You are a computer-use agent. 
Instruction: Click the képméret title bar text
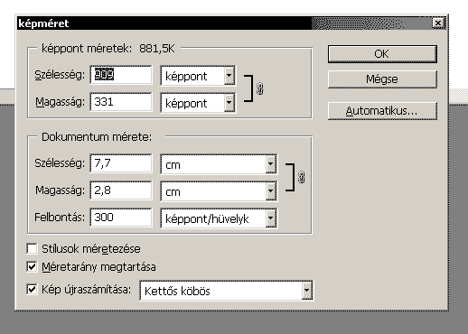tap(43, 23)
